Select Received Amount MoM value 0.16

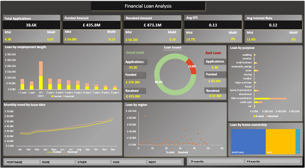click(172, 39)
